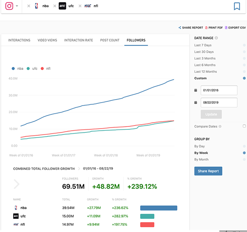
Task: Click the Week of 01/01/17 axis label
Action: [63, 155]
